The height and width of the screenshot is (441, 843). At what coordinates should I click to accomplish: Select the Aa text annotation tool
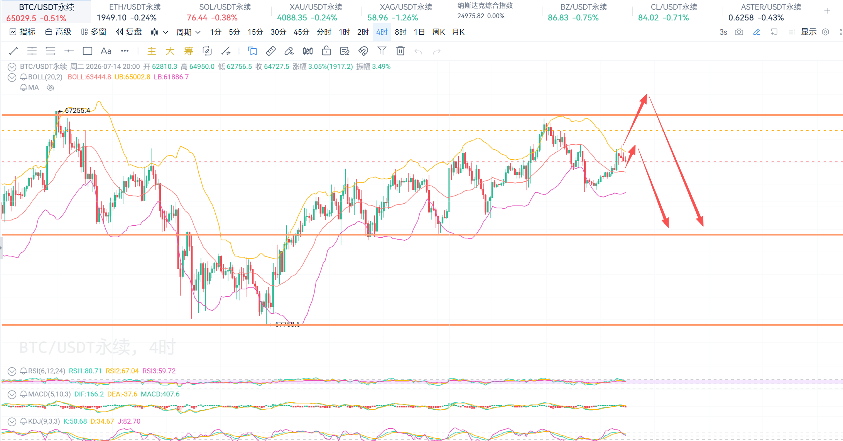point(106,51)
